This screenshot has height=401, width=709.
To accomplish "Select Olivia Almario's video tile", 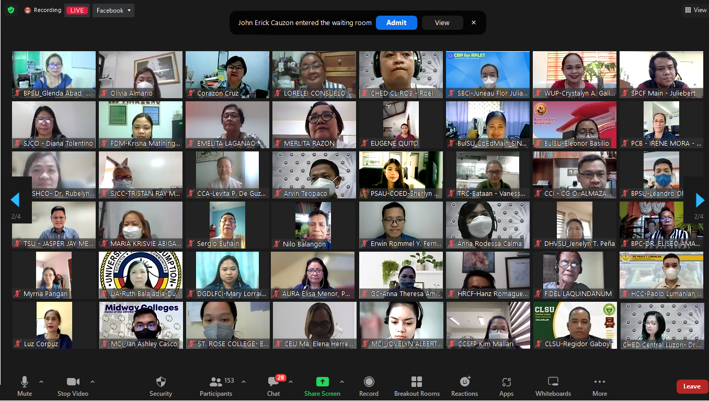I will 141,75.
